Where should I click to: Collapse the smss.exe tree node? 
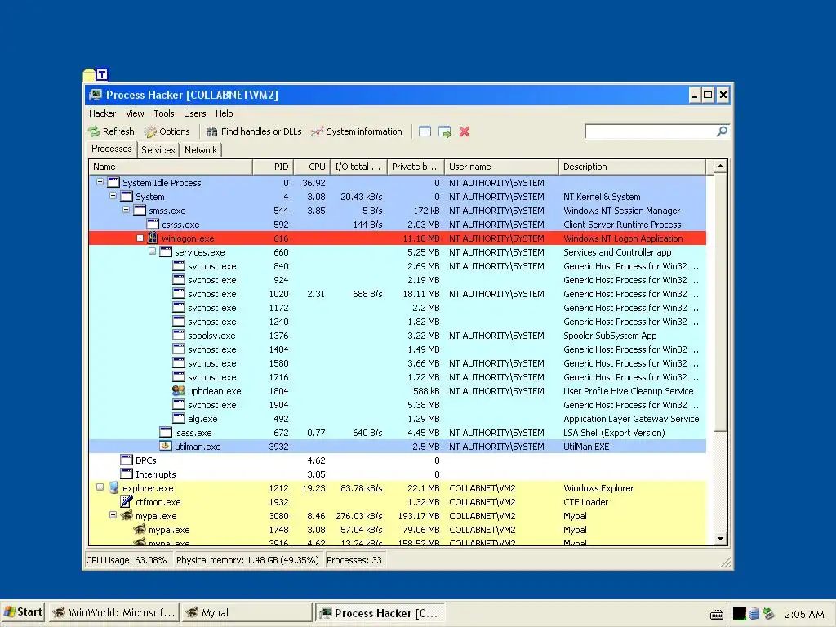(126, 210)
